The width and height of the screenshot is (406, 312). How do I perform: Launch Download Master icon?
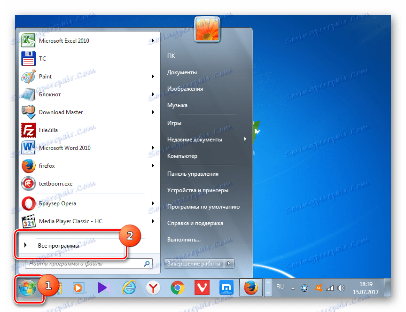pyautogui.click(x=28, y=112)
